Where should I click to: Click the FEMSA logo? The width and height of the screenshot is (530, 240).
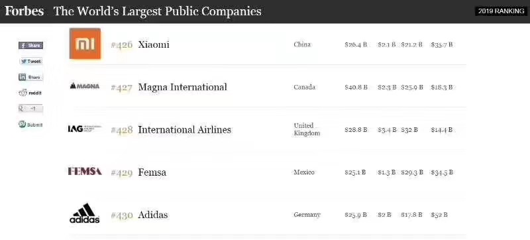tap(85, 171)
